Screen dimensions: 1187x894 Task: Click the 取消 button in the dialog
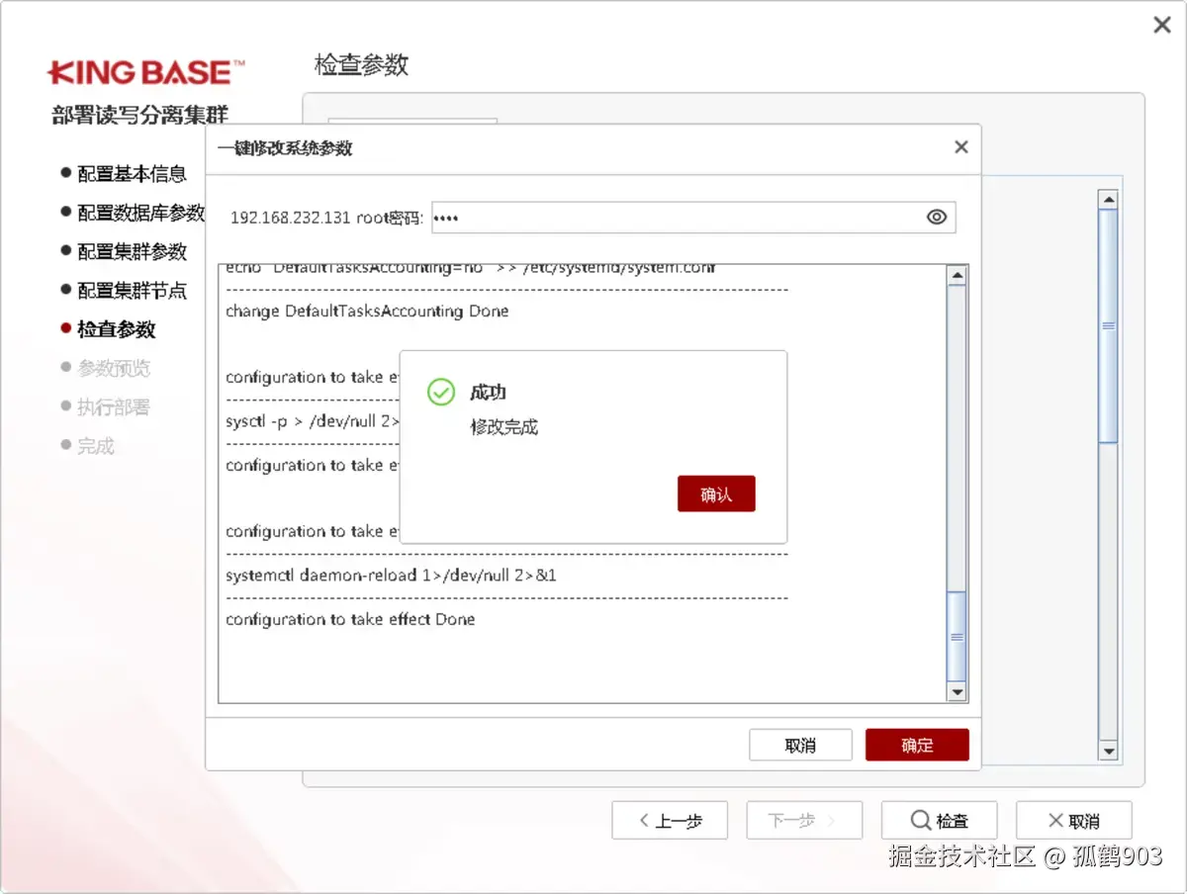click(x=800, y=746)
